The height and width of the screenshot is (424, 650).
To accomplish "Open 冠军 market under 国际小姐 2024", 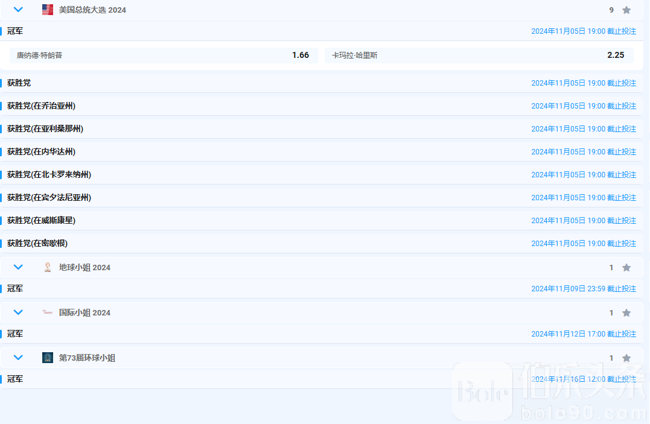I will pos(322,334).
